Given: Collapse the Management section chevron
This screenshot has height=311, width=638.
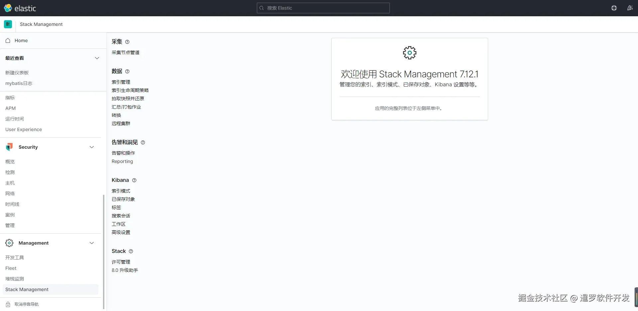Looking at the screenshot, I should tap(92, 243).
